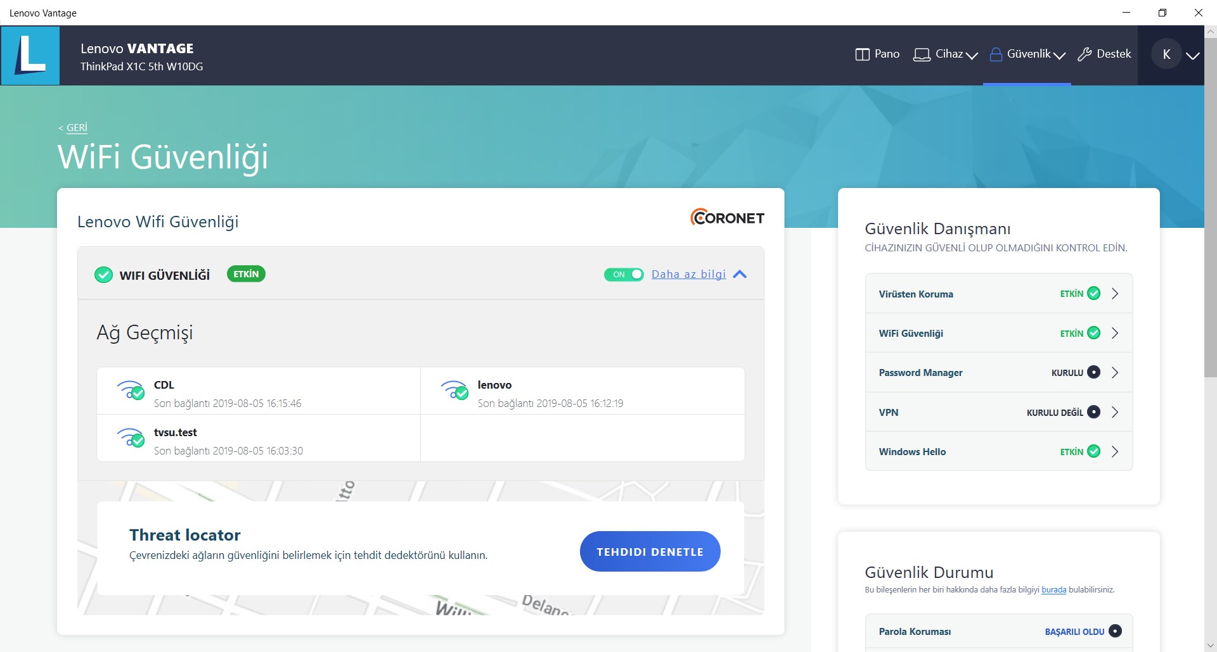The height and width of the screenshot is (652, 1217).
Task: Click lenovo's Son bağlantı 2019-08-05 16:12:19 text
Action: click(550, 403)
